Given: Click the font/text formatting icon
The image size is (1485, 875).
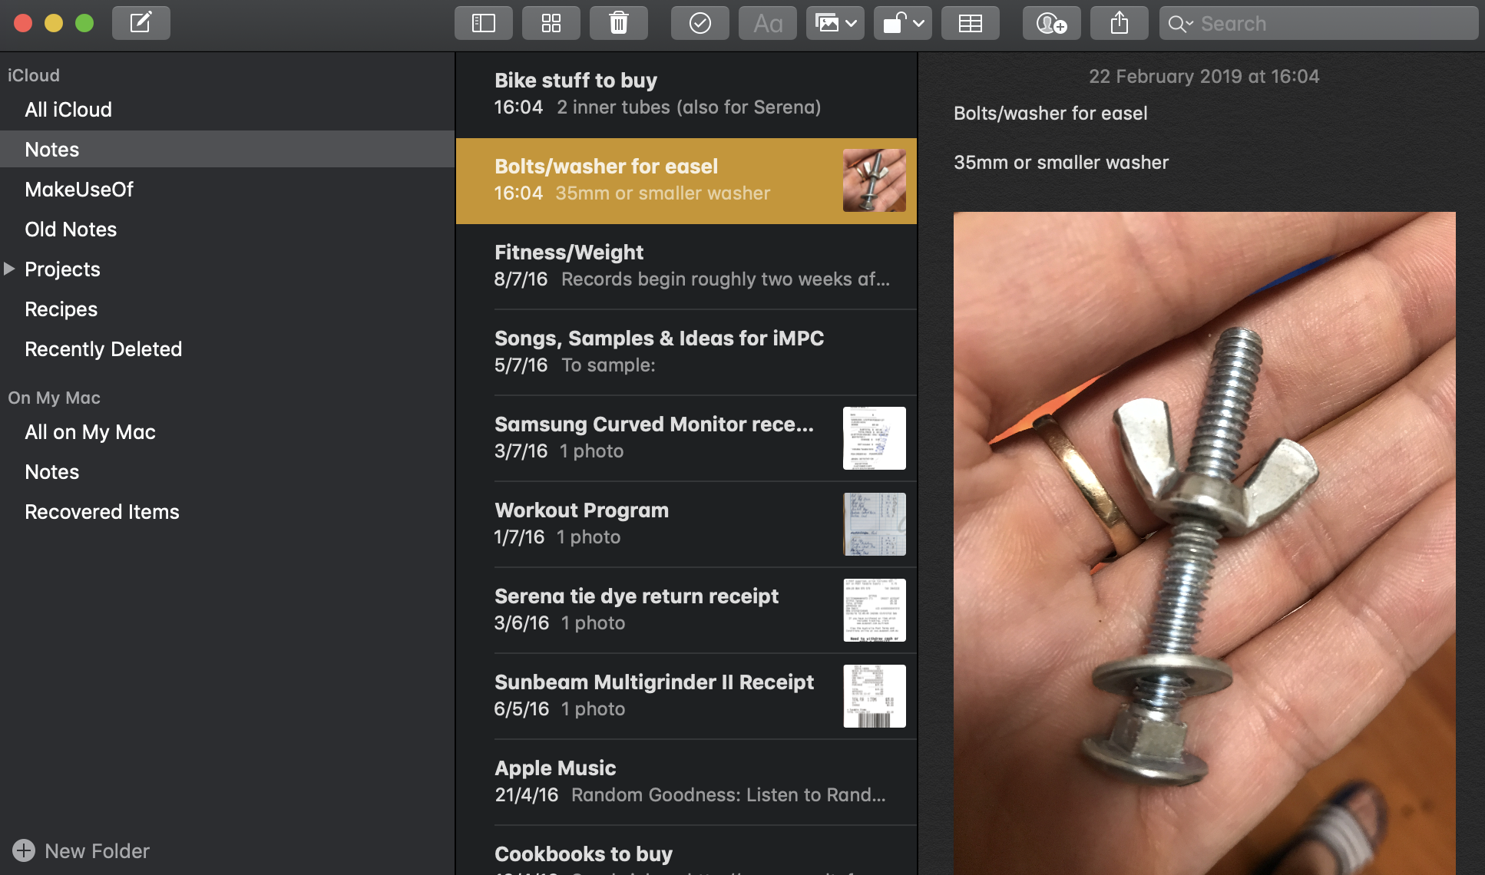Looking at the screenshot, I should coord(768,23).
